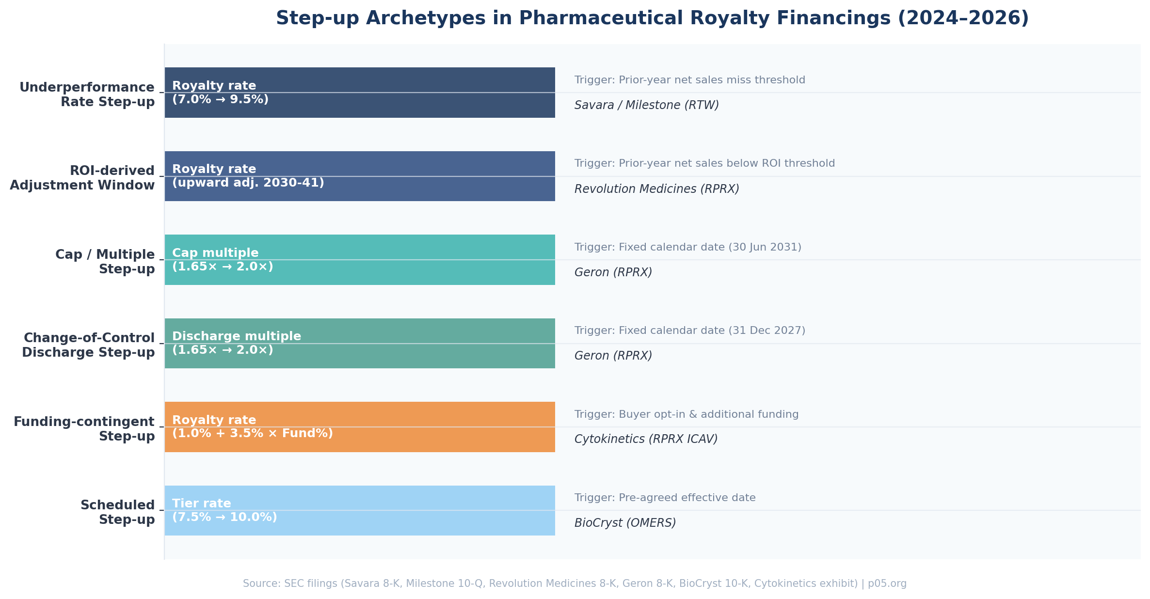Viewport: 1150px width, 599px height.
Task: Select the Cap / Multiple Step-up label
Action: pyautogui.click(x=105, y=262)
